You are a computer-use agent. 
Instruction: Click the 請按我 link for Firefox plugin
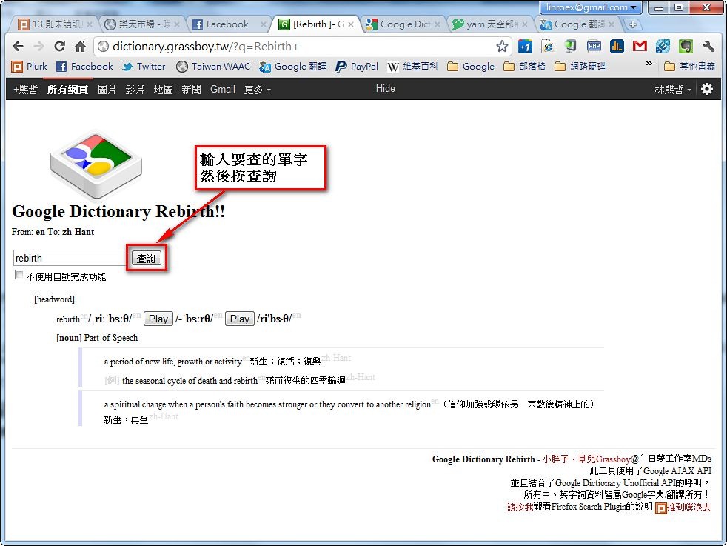520,507
